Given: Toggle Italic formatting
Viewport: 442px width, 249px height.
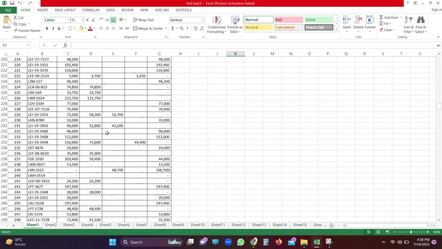Looking at the screenshot, I should coord(53,28).
